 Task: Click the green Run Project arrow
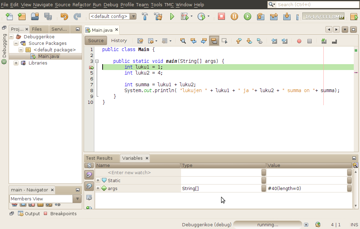pyautogui.click(x=172, y=16)
